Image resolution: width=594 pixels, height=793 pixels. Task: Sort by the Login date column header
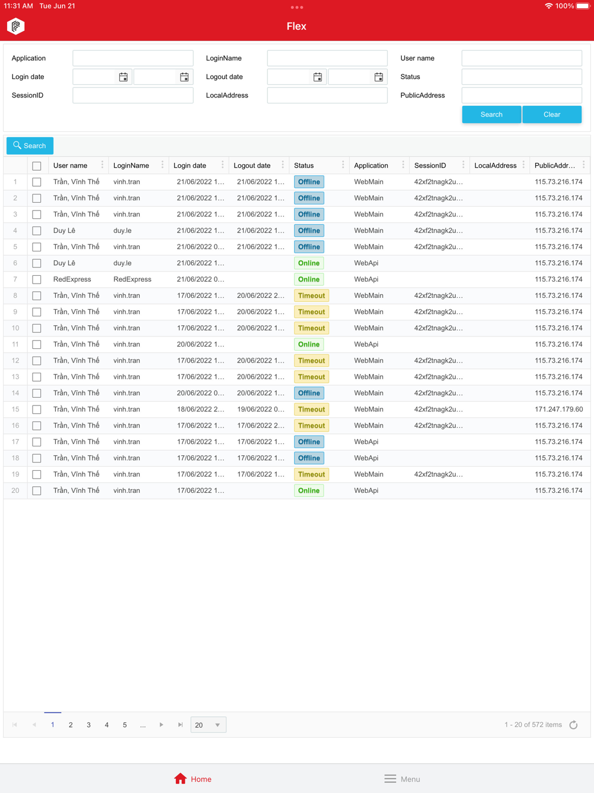coord(190,165)
